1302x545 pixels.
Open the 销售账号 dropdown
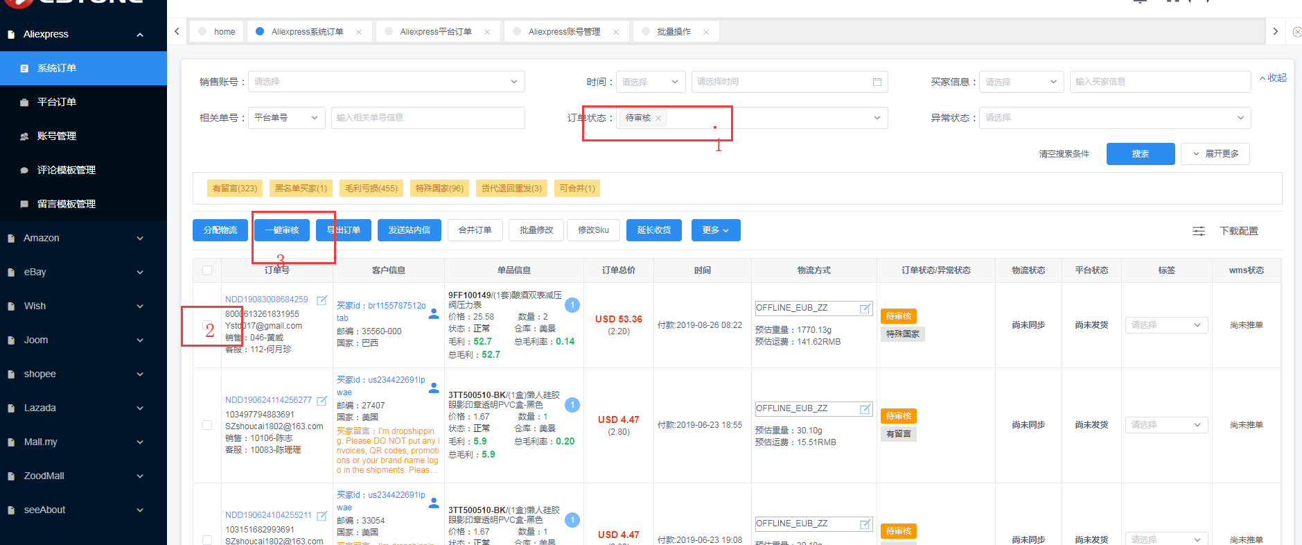[x=386, y=82]
